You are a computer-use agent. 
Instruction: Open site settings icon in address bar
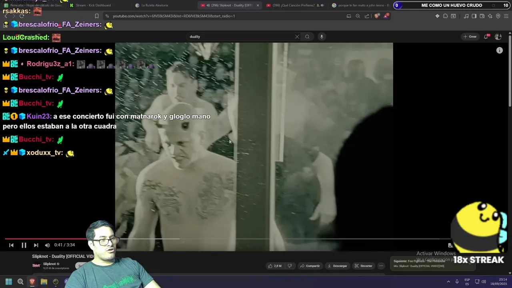(x=107, y=16)
